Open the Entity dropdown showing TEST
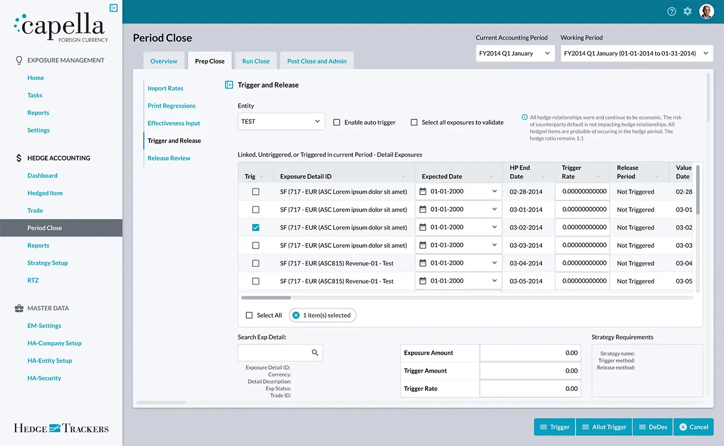Screen dimensions: 724x446 click(281, 121)
